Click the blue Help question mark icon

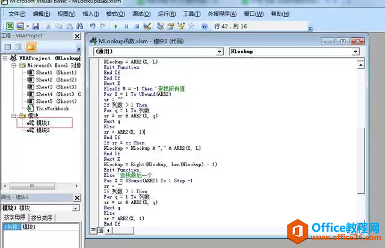(205, 26)
